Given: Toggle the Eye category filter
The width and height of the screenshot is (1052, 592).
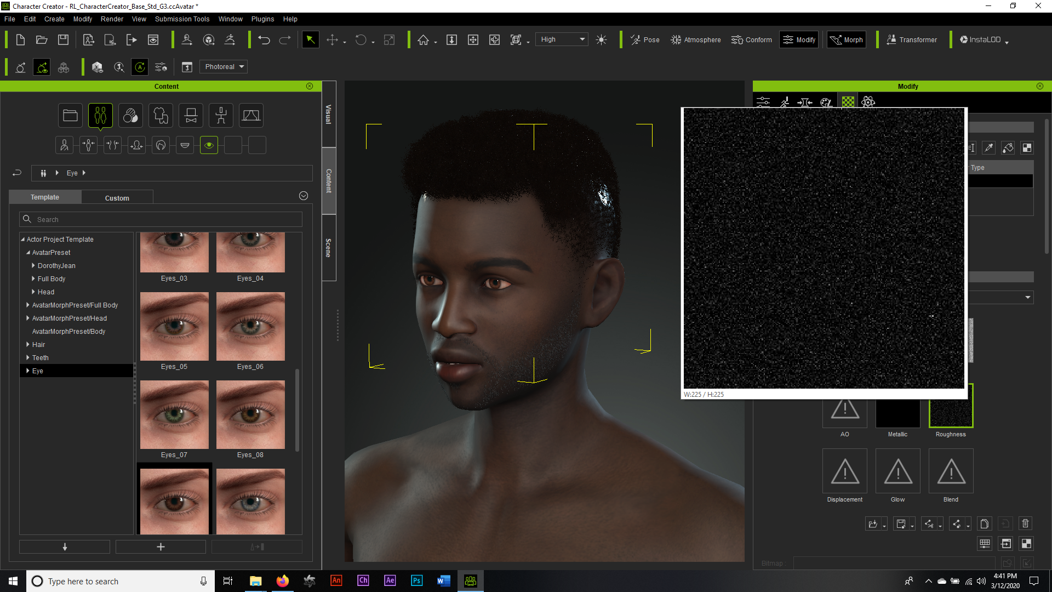Looking at the screenshot, I should (x=209, y=145).
